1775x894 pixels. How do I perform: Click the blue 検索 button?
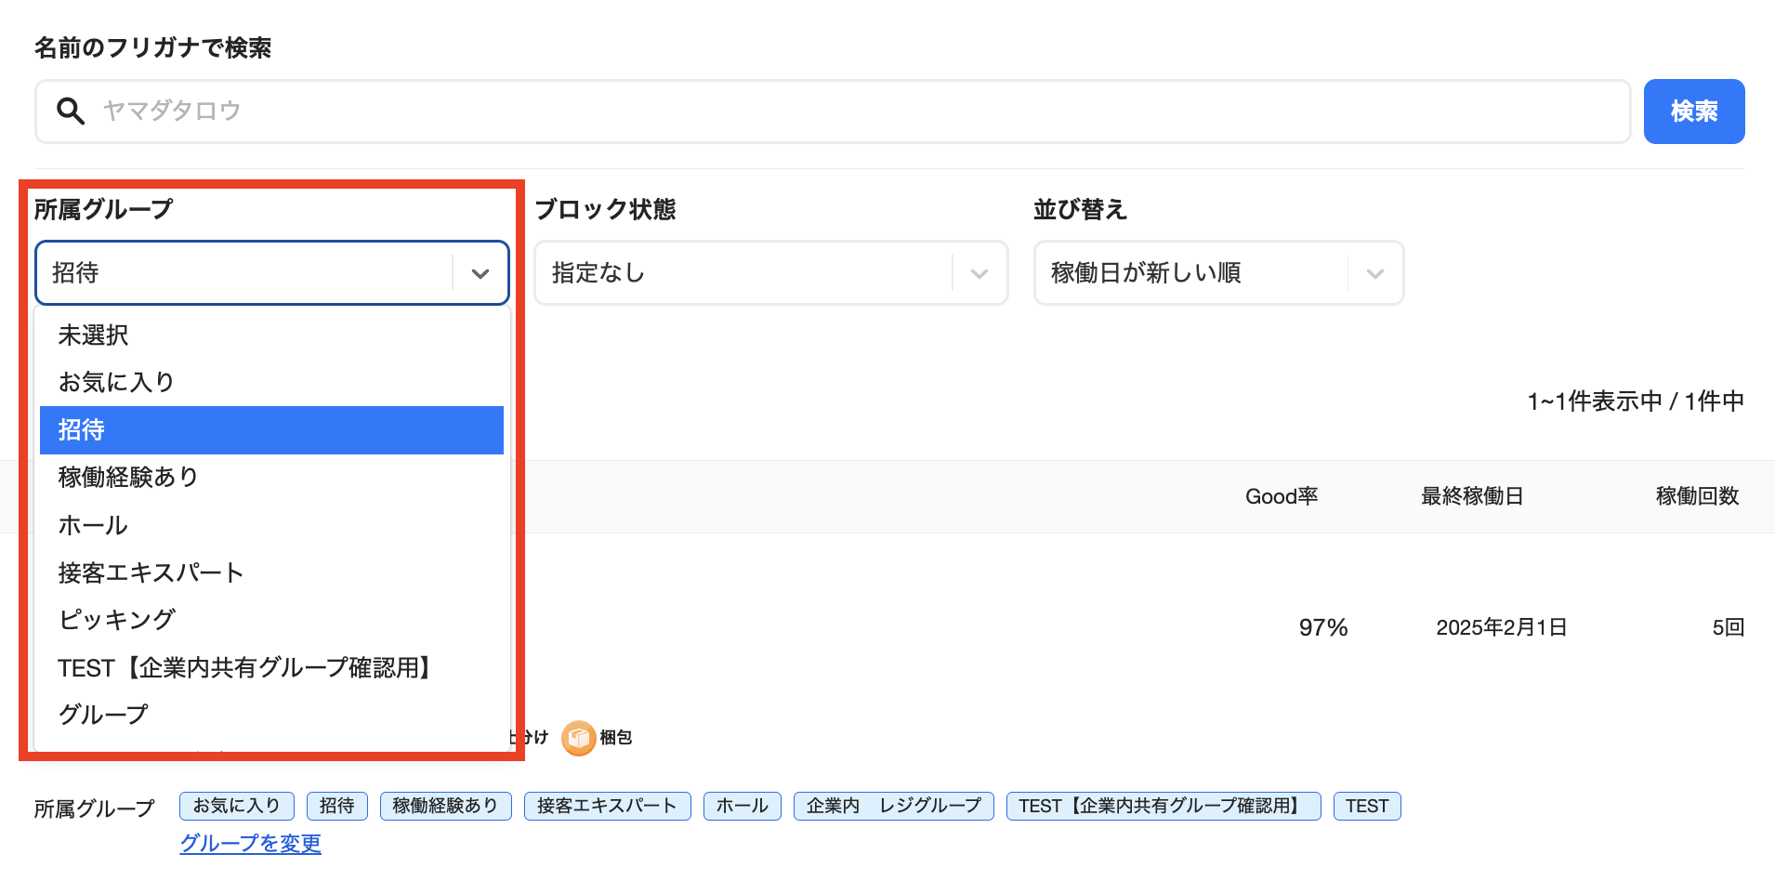tap(1693, 112)
